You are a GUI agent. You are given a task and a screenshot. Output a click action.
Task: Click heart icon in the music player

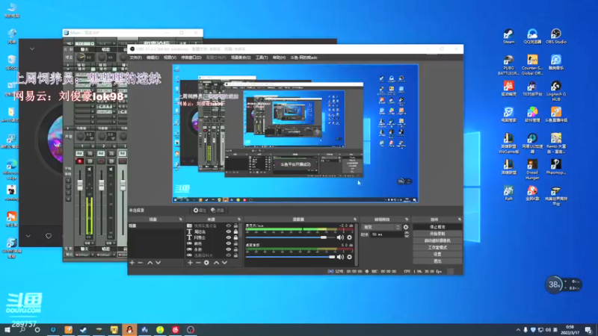click(x=49, y=236)
